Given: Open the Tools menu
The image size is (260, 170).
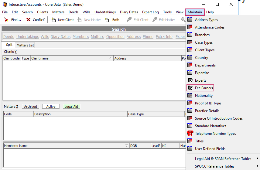Looking at the screenshot, I should [x=167, y=12].
